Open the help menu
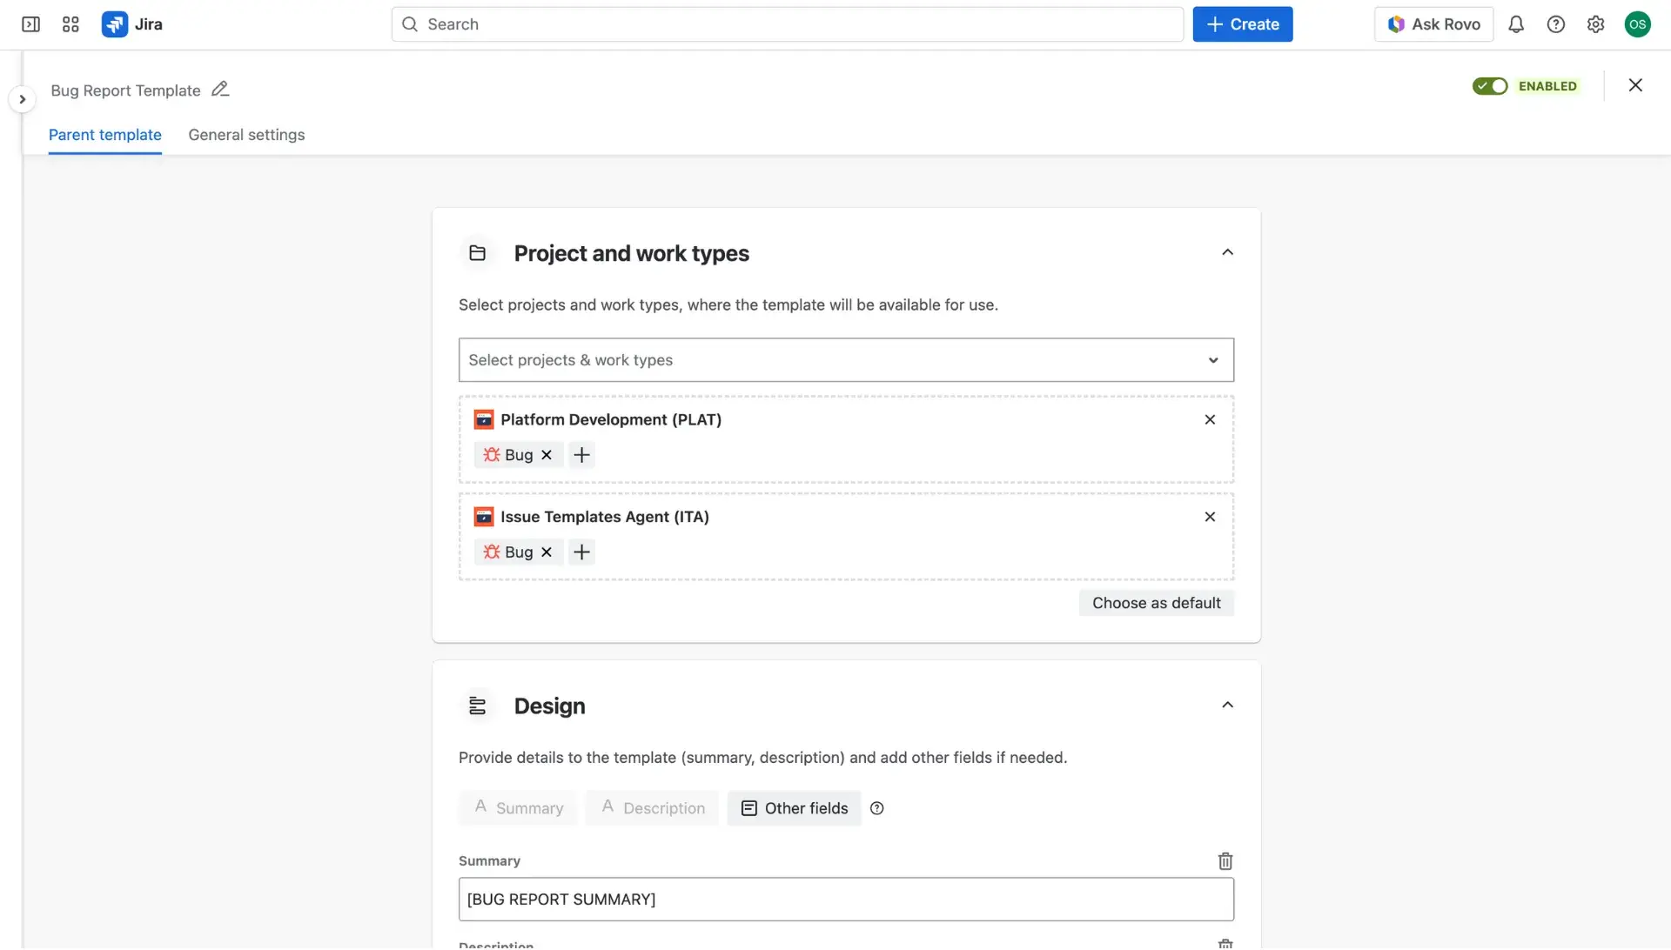This screenshot has height=950, width=1671. [x=1556, y=23]
